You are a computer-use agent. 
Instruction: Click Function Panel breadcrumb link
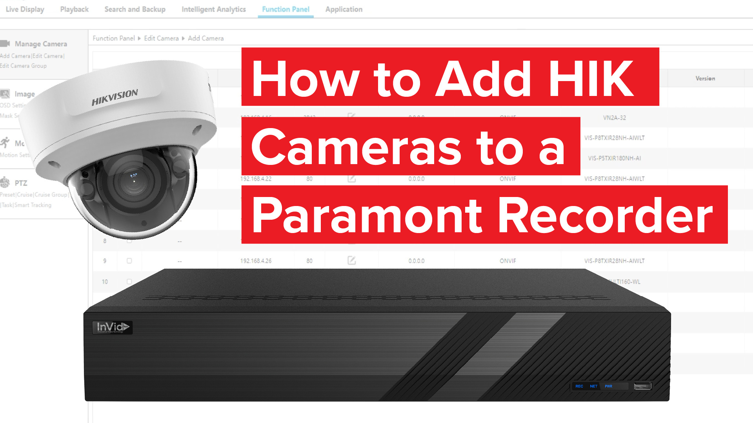tap(114, 38)
